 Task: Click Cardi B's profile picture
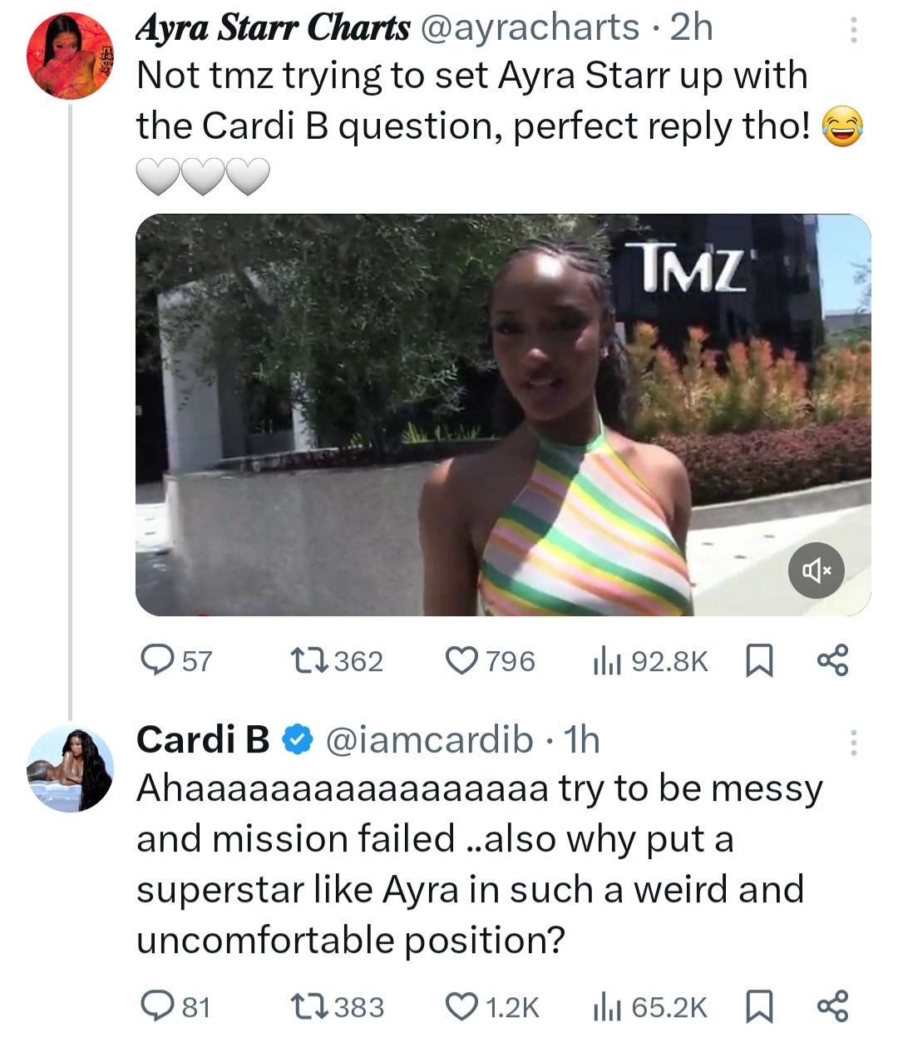pos(71,766)
